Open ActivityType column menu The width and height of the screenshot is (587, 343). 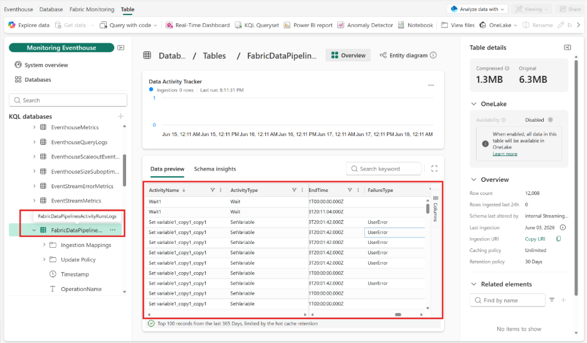tap(302, 190)
